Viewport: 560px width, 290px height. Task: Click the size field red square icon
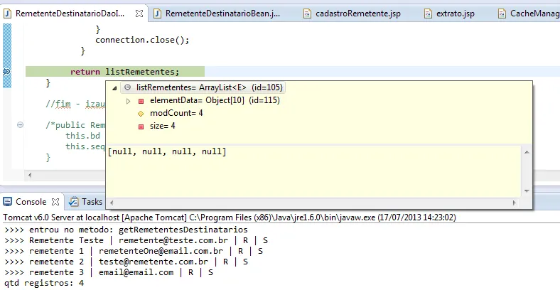(141, 127)
